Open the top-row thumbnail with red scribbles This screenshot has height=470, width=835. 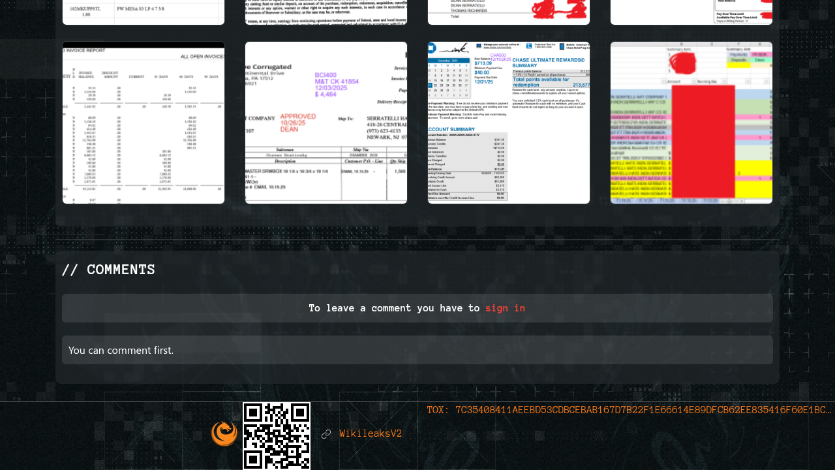point(509,12)
